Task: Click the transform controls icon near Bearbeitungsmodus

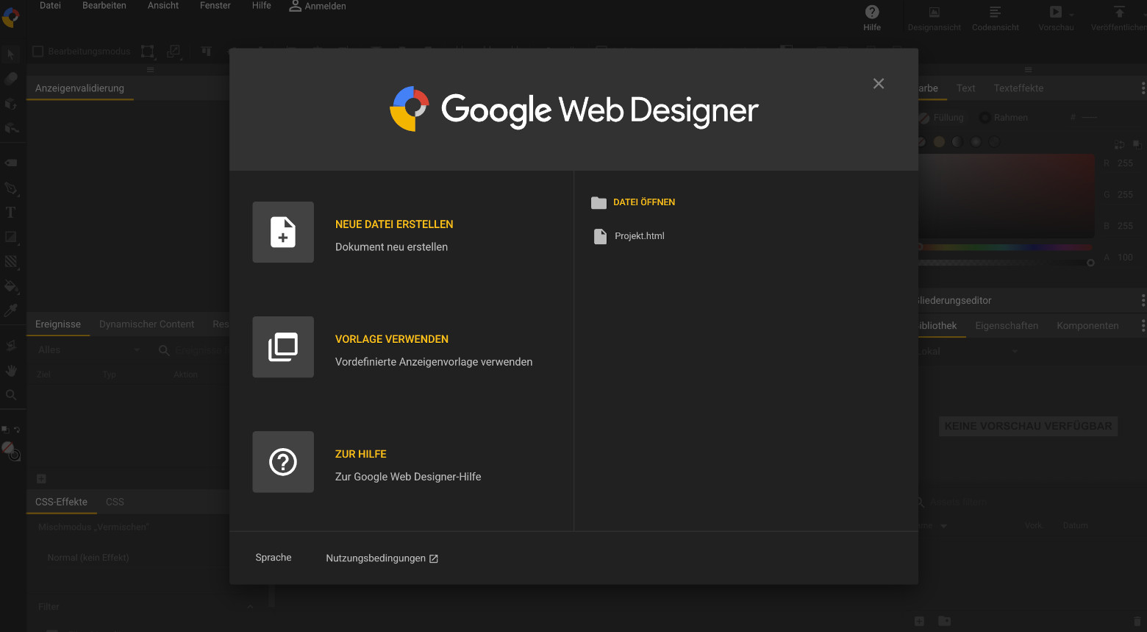Action: click(x=148, y=52)
